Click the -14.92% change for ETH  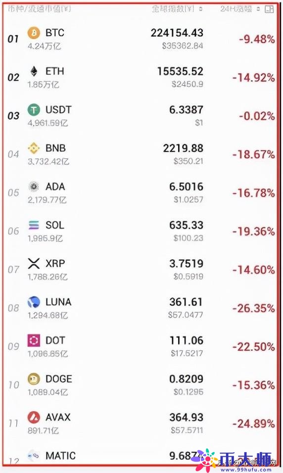tap(253, 78)
